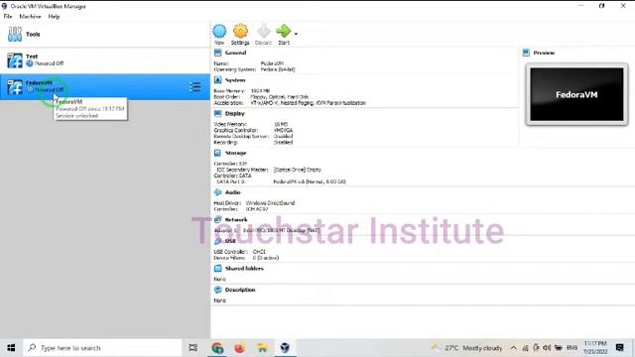The width and height of the screenshot is (635, 357).
Task: Open the FedoraVM list menu icon
Action: (x=195, y=86)
